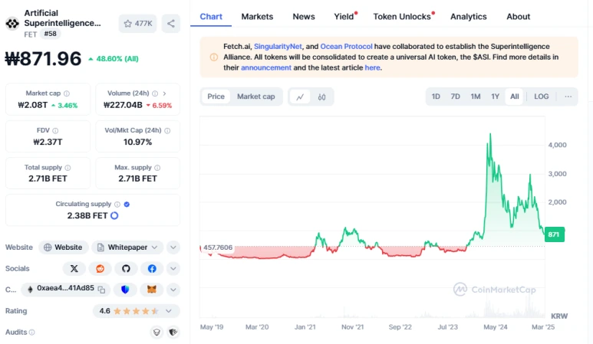
Task: Open the GitHub social link
Action: point(126,268)
